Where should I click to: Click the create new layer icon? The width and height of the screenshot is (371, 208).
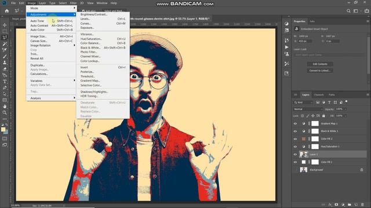(356, 205)
